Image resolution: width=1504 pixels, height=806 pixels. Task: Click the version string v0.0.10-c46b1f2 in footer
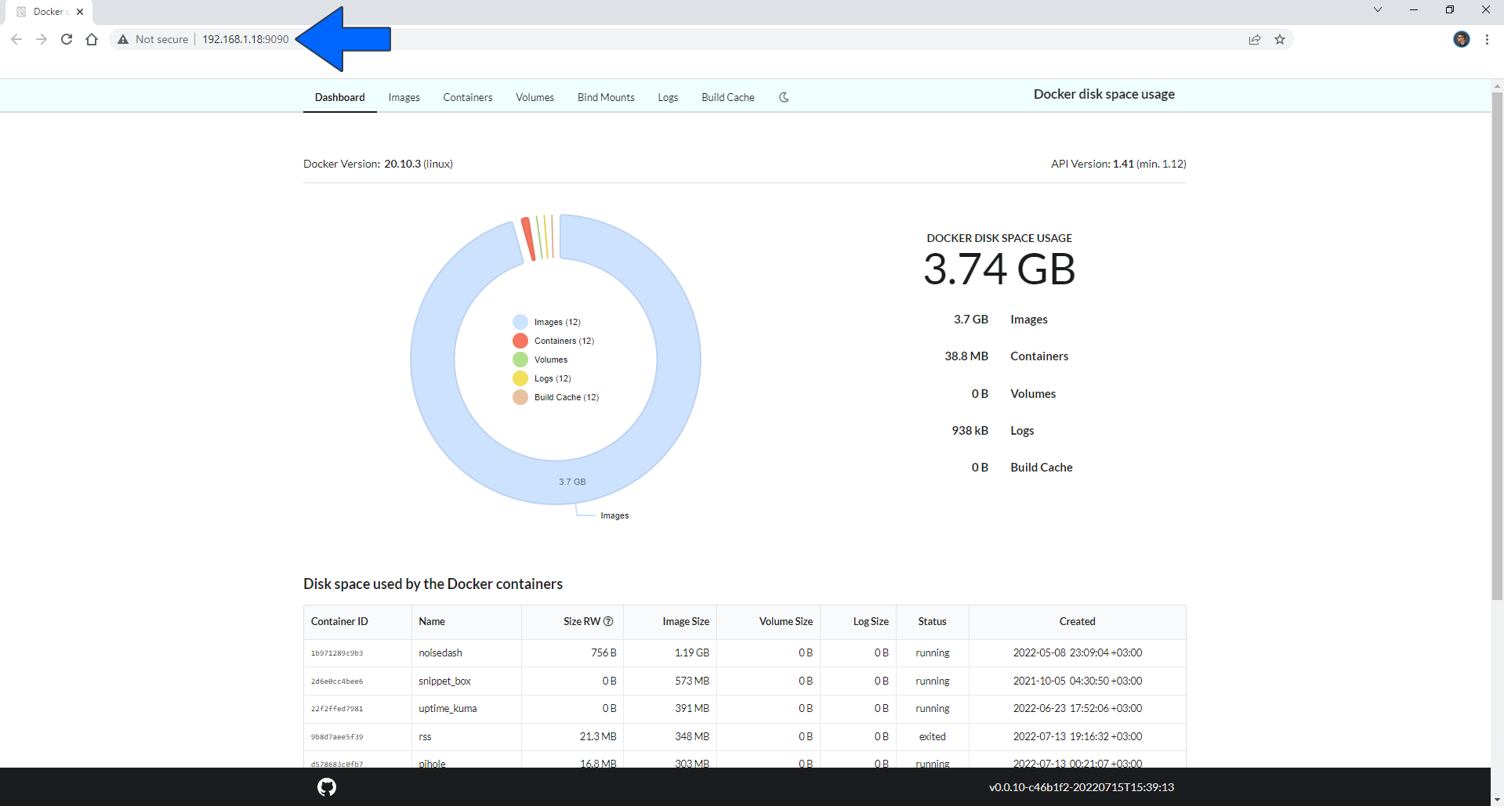[1082, 787]
